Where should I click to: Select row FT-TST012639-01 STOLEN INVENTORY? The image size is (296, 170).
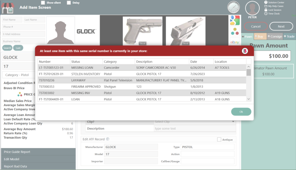coord(142,74)
